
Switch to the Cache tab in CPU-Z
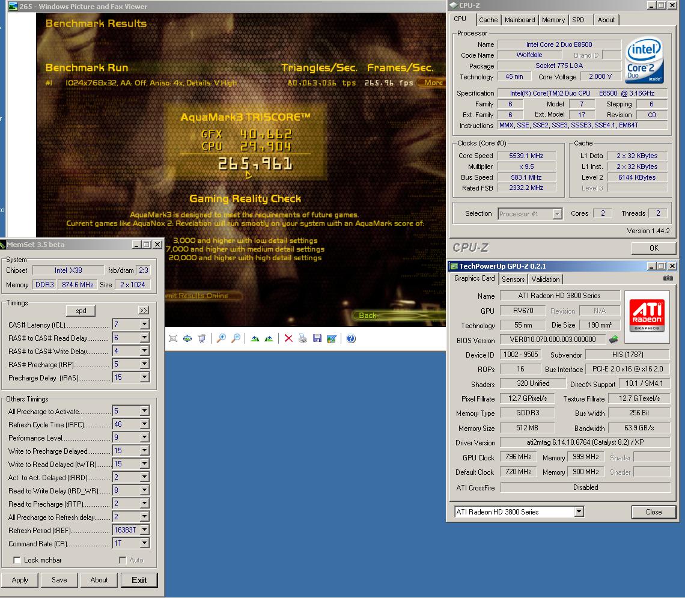tap(488, 20)
